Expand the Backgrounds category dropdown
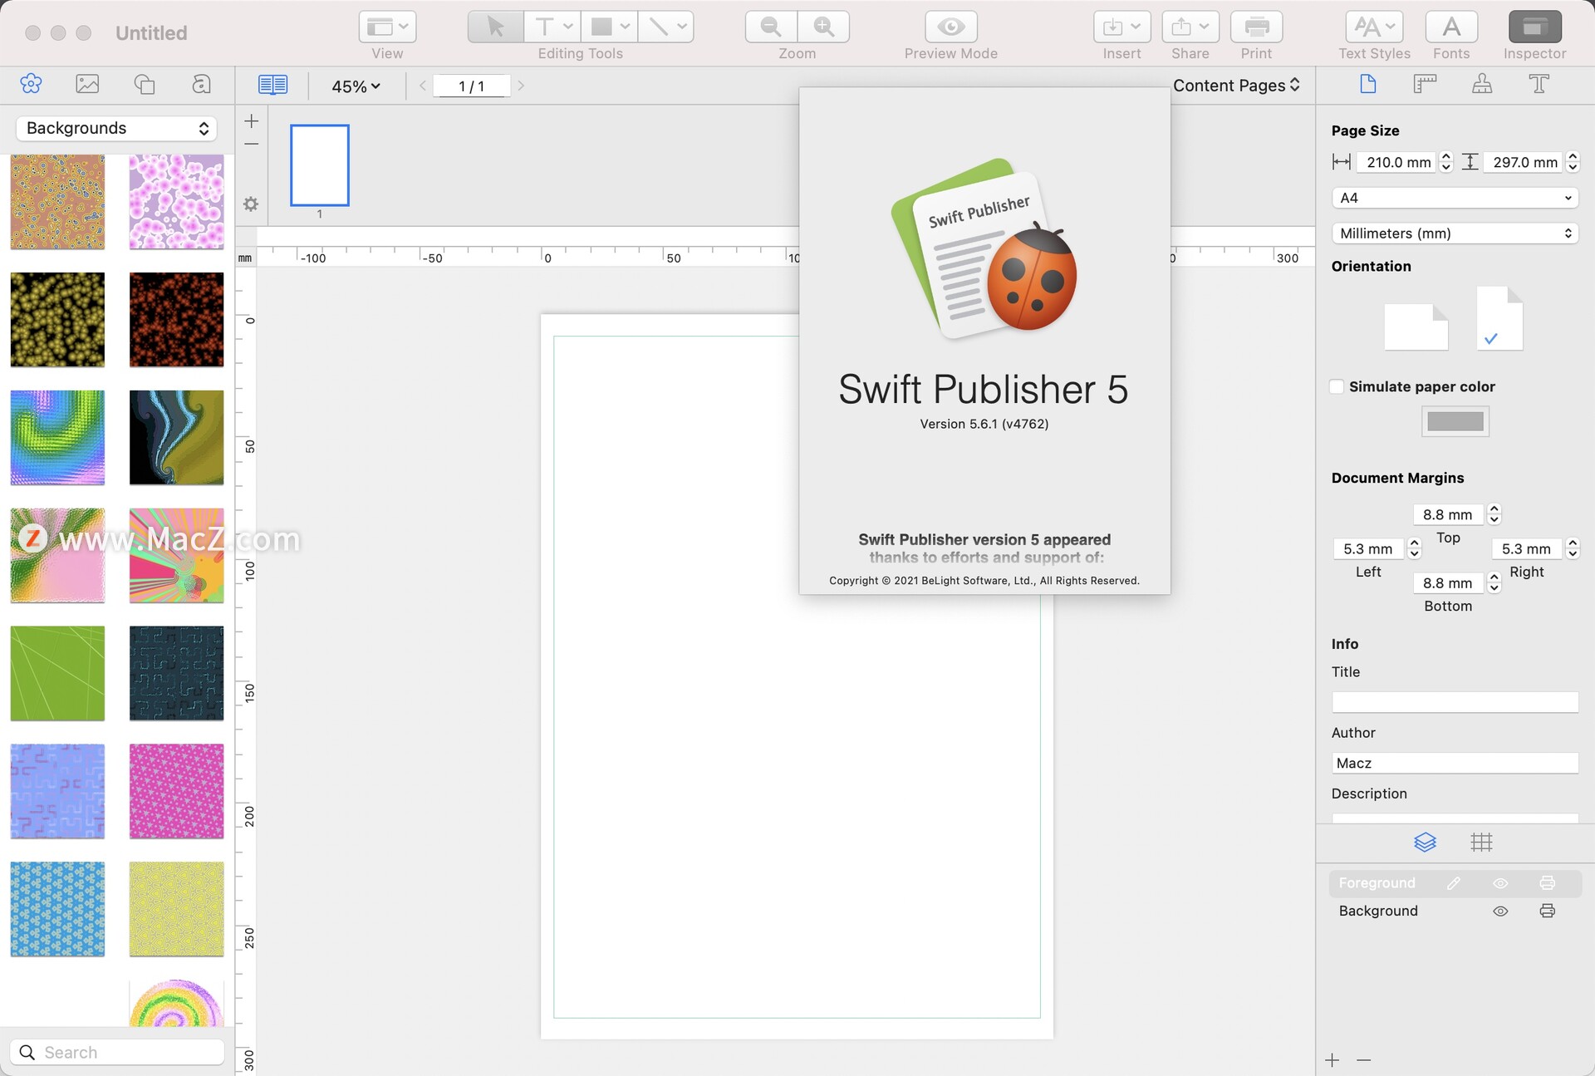 [x=116, y=128]
